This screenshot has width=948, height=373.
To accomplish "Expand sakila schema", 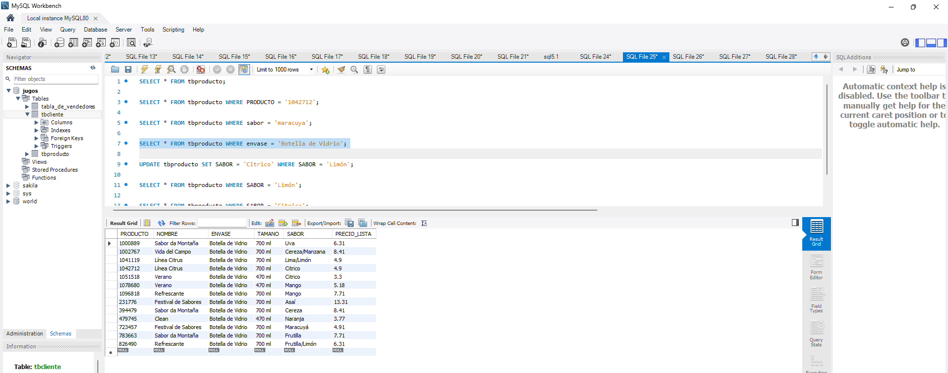I will (x=8, y=186).
